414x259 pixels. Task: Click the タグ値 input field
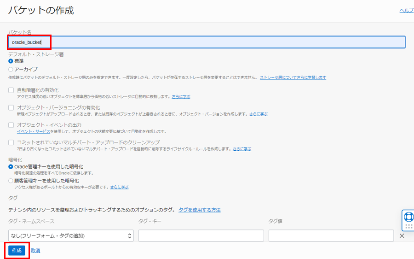tap(331, 235)
